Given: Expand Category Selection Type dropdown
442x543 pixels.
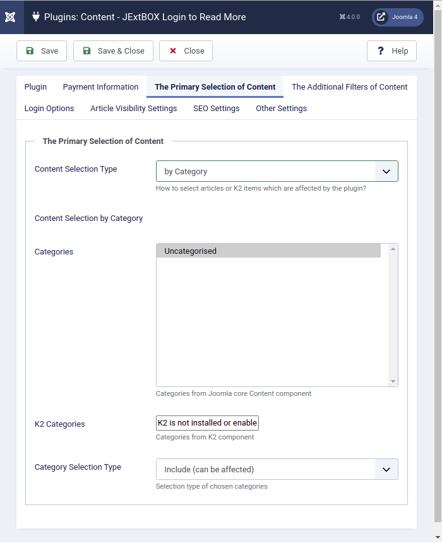Looking at the screenshot, I should 277,469.
